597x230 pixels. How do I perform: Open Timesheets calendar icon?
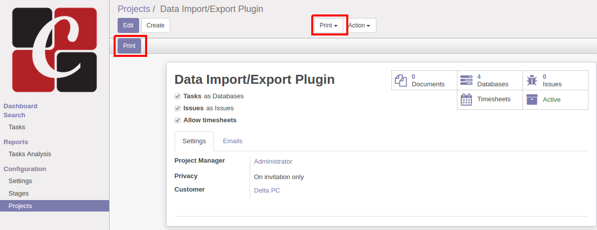[466, 99]
